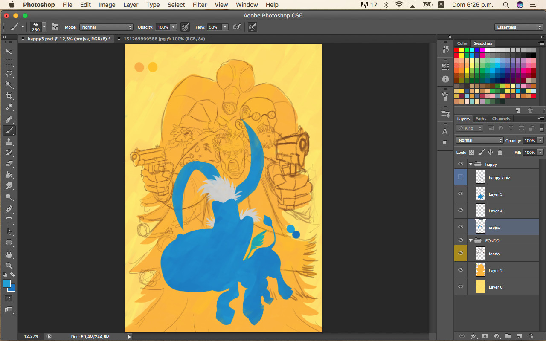Create a new layer group
Viewport: 546px width, 341px height.
tap(508, 336)
